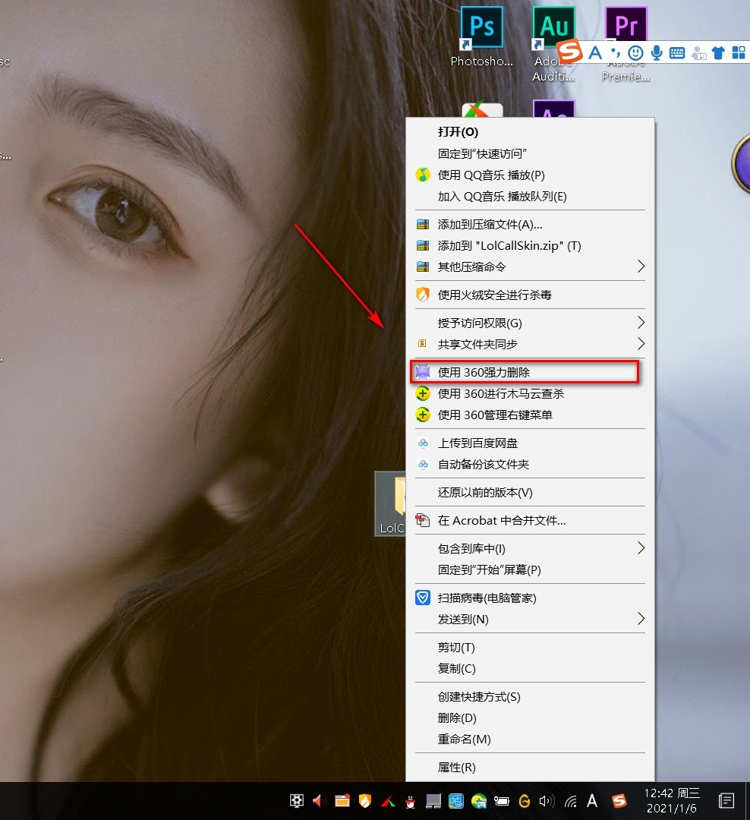Click the Huorong security icon in the tray

pos(364,803)
